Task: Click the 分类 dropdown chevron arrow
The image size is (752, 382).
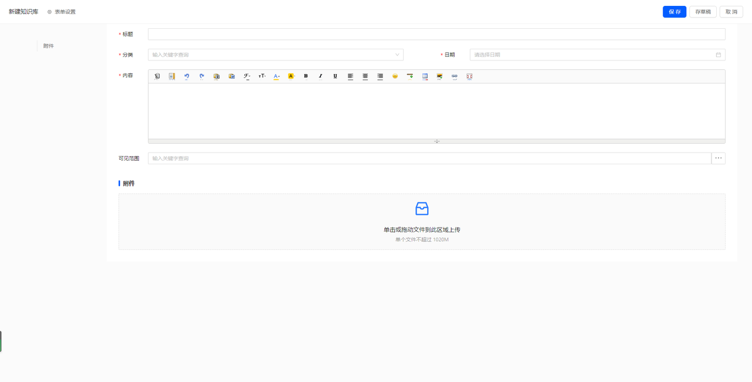Action: [397, 55]
